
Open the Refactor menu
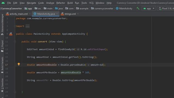pos(61,3)
